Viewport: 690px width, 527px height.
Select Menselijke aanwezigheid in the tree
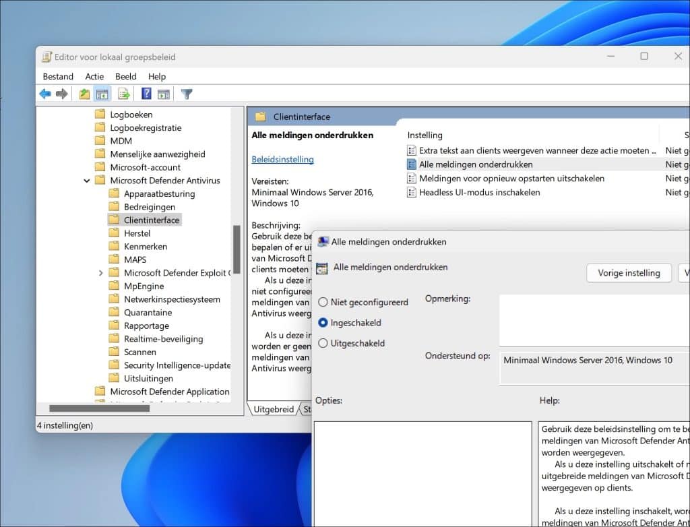158,154
